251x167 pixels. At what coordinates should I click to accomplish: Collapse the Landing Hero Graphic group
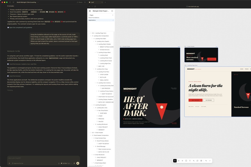tap(94, 41)
